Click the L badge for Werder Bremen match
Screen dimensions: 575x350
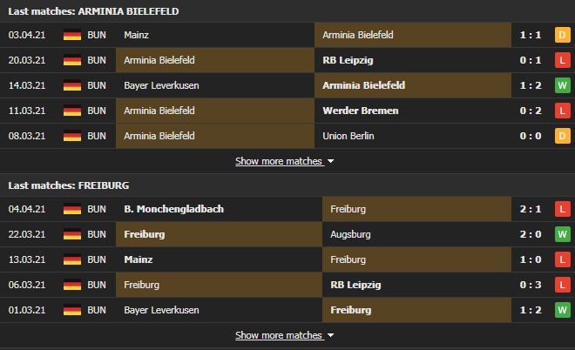[562, 111]
